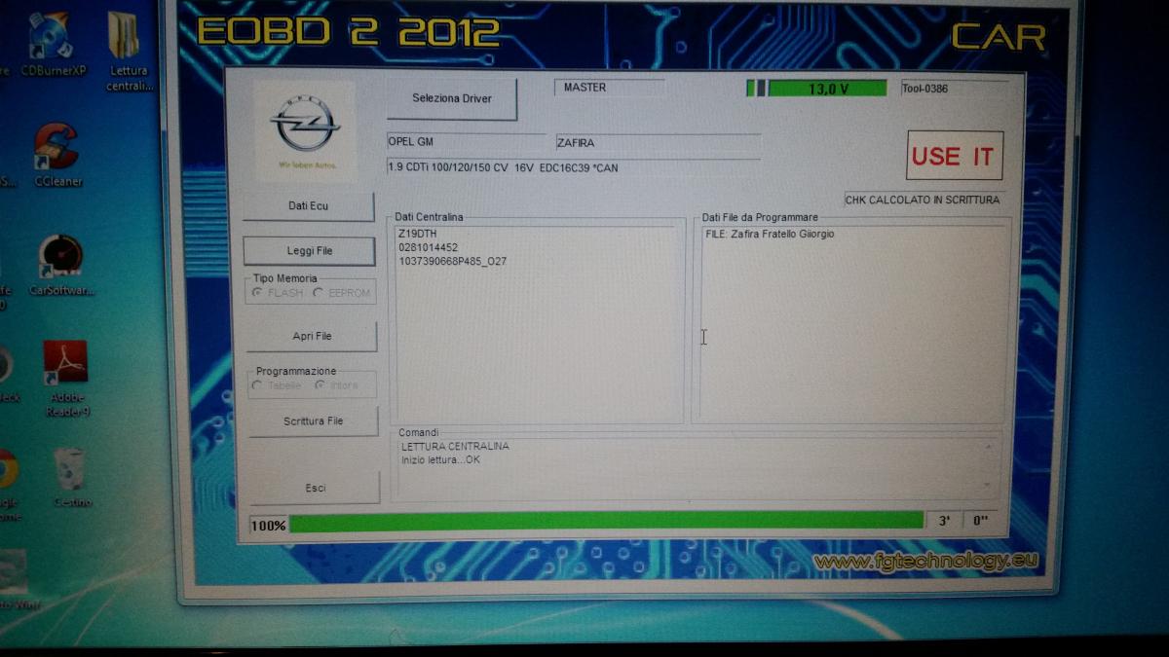Click the Comandi log scrollbar
1169x657 pixels.
[x=990, y=466]
